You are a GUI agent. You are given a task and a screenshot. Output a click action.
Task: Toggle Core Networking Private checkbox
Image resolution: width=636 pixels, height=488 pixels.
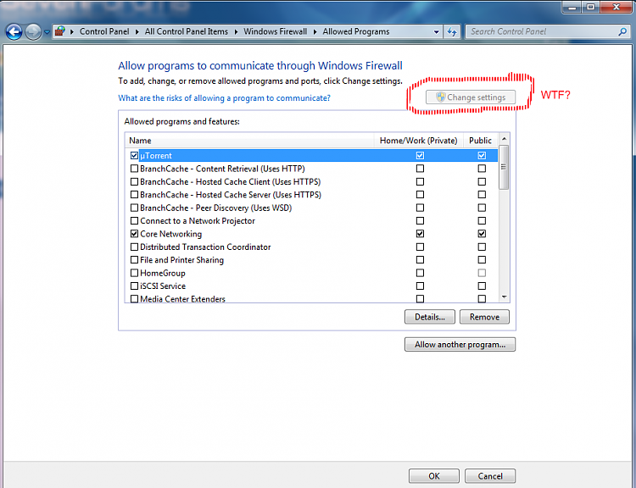[420, 234]
